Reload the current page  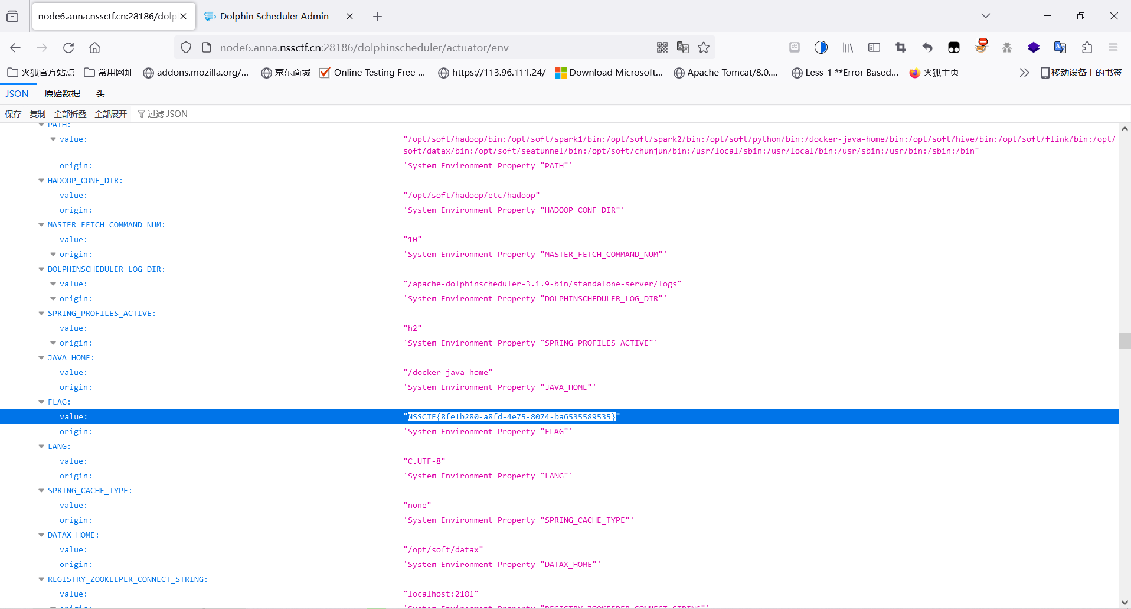point(68,48)
